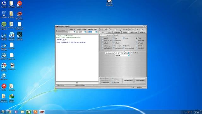Image resolution: width=202 pixels, height=114 pixels.
Task: Expand the Universal dropdown
Action: (x=128, y=56)
